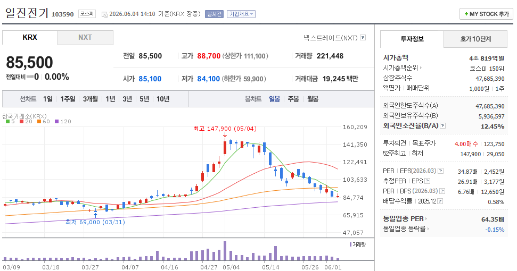The width and height of the screenshot is (517, 271).
Task: Select the 3개월 line chart period
Action: pos(90,99)
